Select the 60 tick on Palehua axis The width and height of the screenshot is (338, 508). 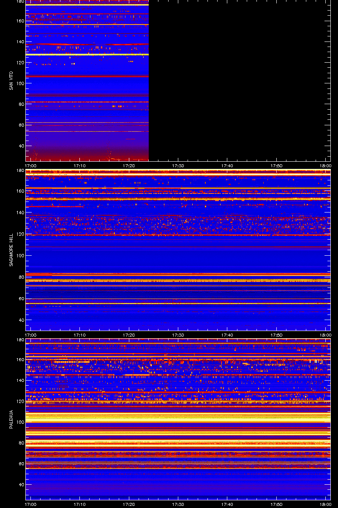[x=21, y=464]
